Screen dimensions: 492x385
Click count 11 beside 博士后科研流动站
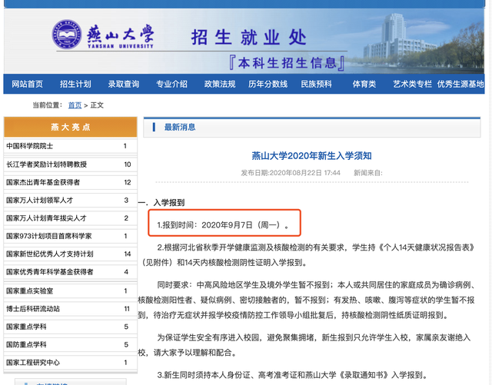click(x=127, y=309)
